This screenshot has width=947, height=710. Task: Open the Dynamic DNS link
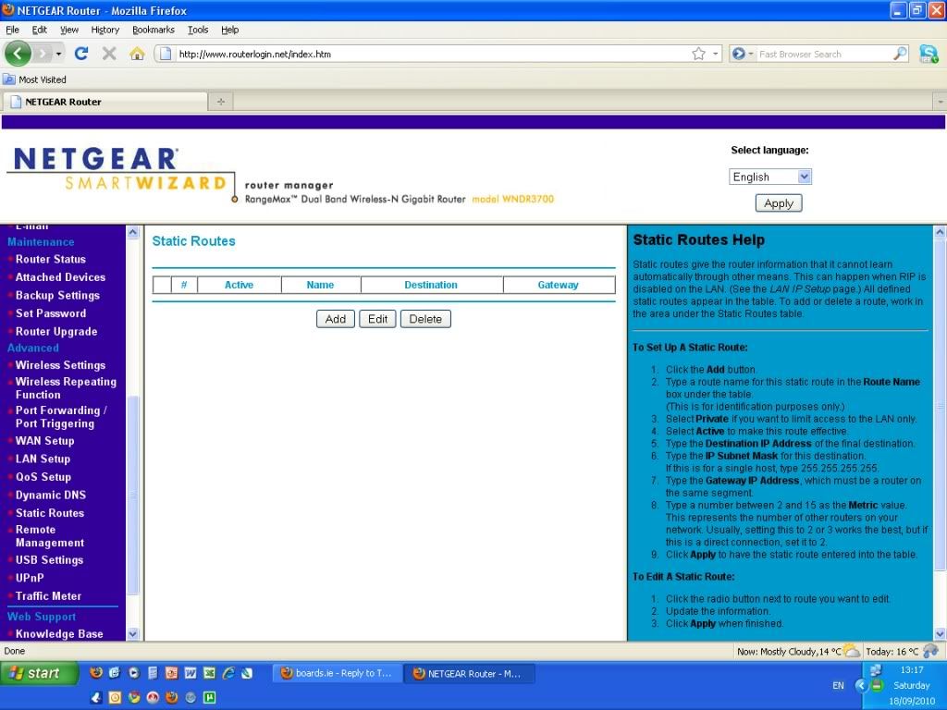pos(51,496)
